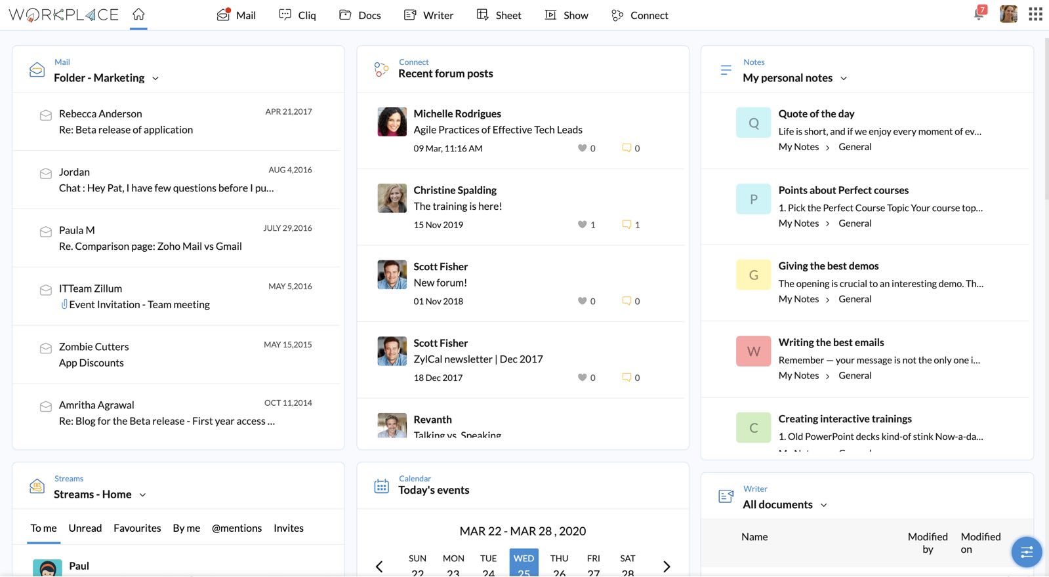Screen dimensions: 1049x577
Task: Click envelope icon beside Rebecca Anderson email
Action: click(x=46, y=115)
